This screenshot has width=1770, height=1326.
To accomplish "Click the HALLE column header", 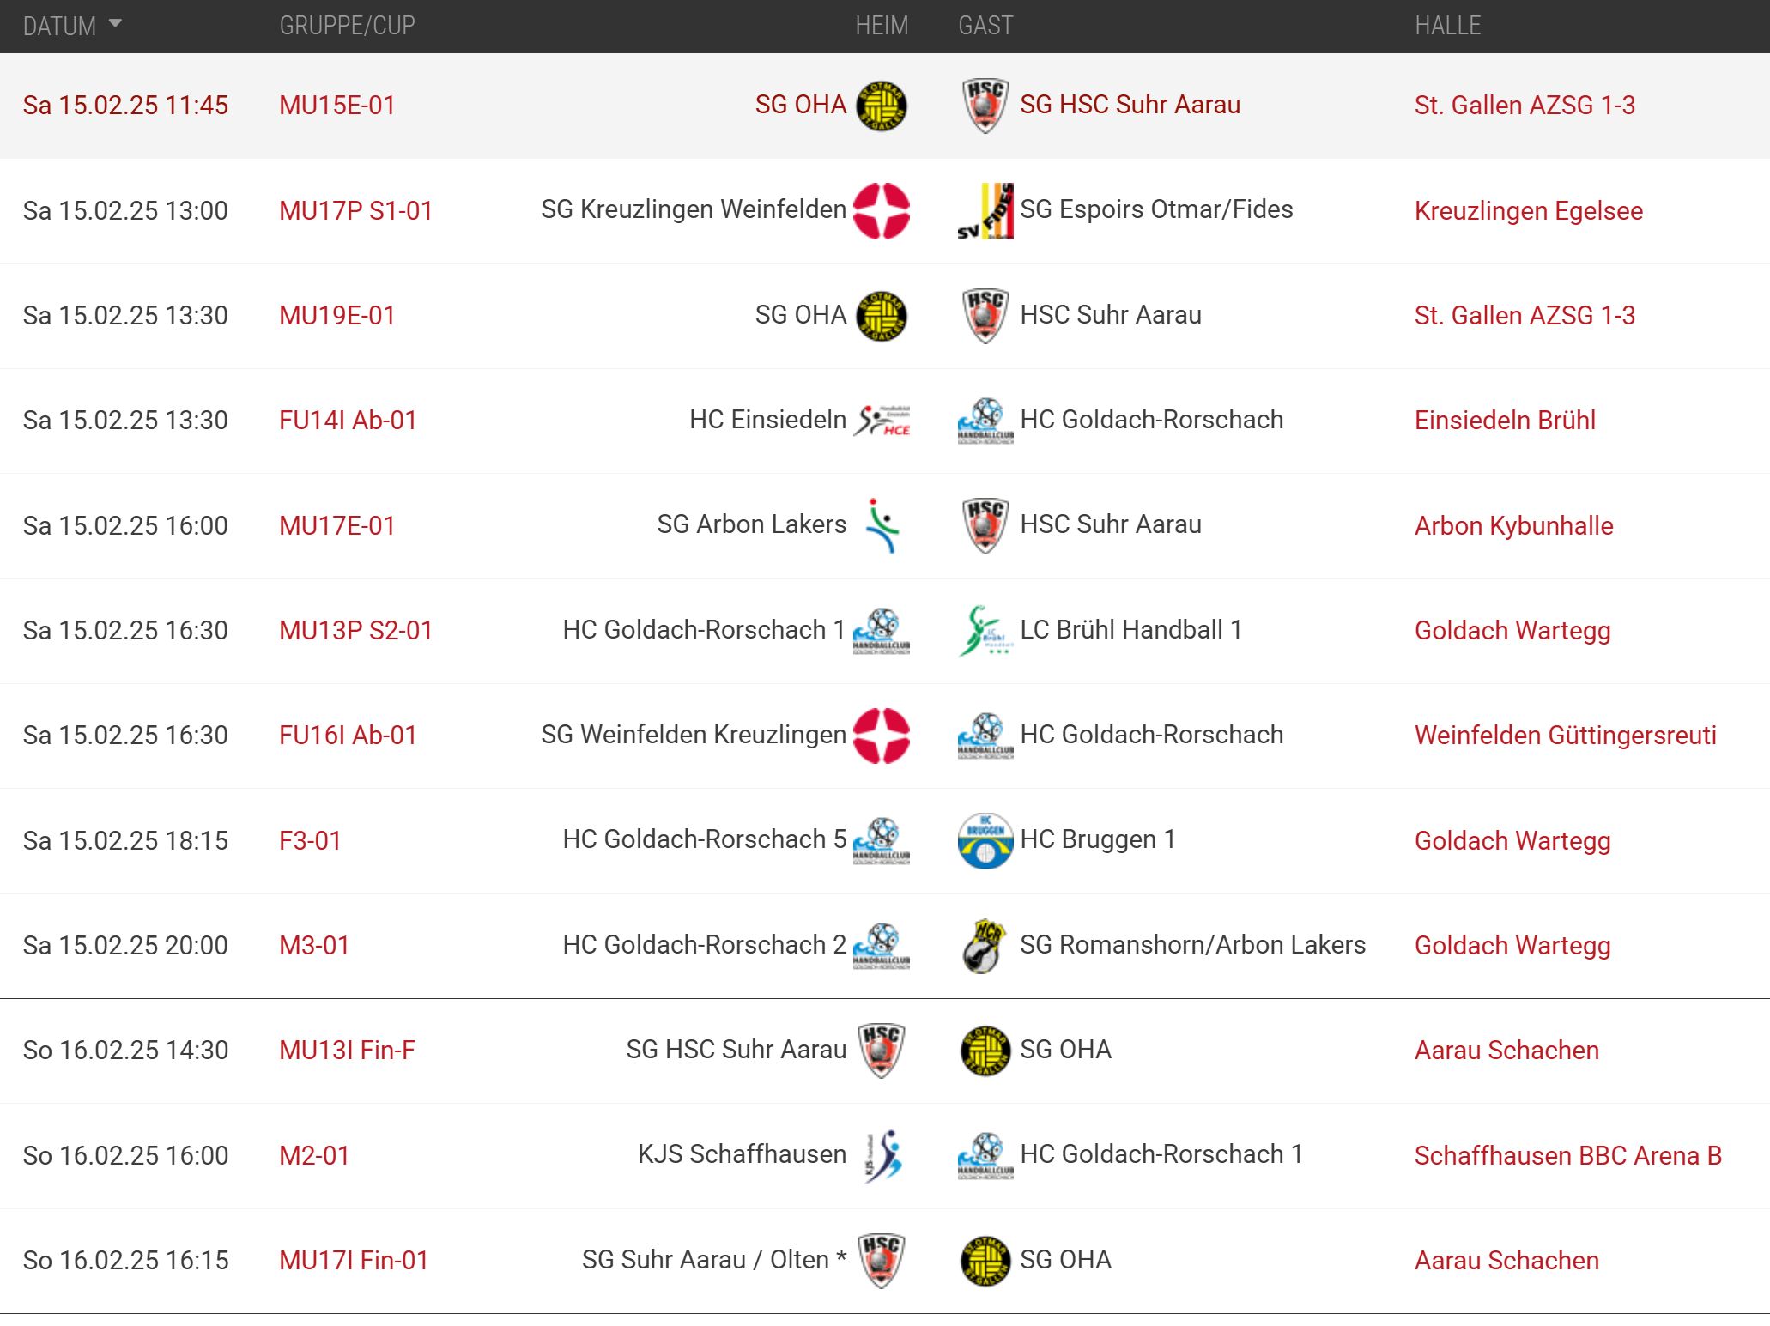I will (x=1447, y=26).
